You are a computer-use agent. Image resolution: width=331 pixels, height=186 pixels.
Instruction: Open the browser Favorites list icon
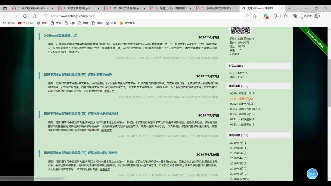click(x=285, y=16)
